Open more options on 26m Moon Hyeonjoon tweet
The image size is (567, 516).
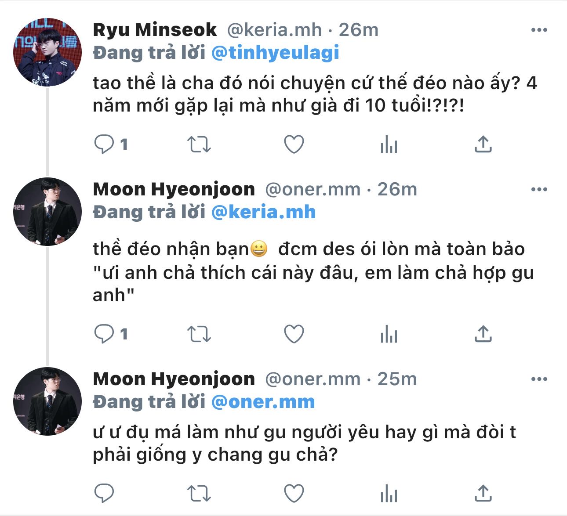[539, 190]
